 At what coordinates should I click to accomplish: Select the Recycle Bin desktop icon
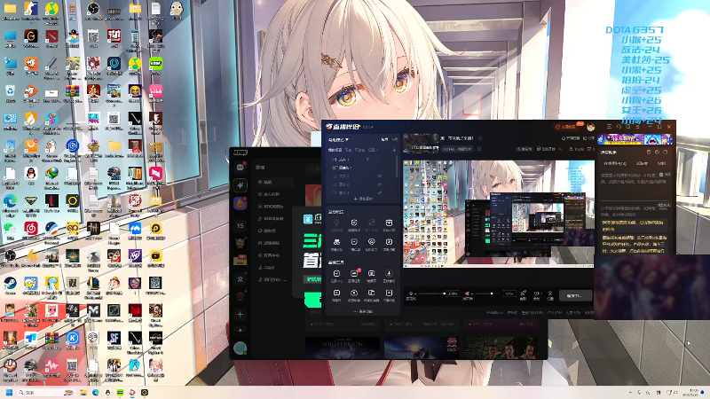(x=10, y=92)
